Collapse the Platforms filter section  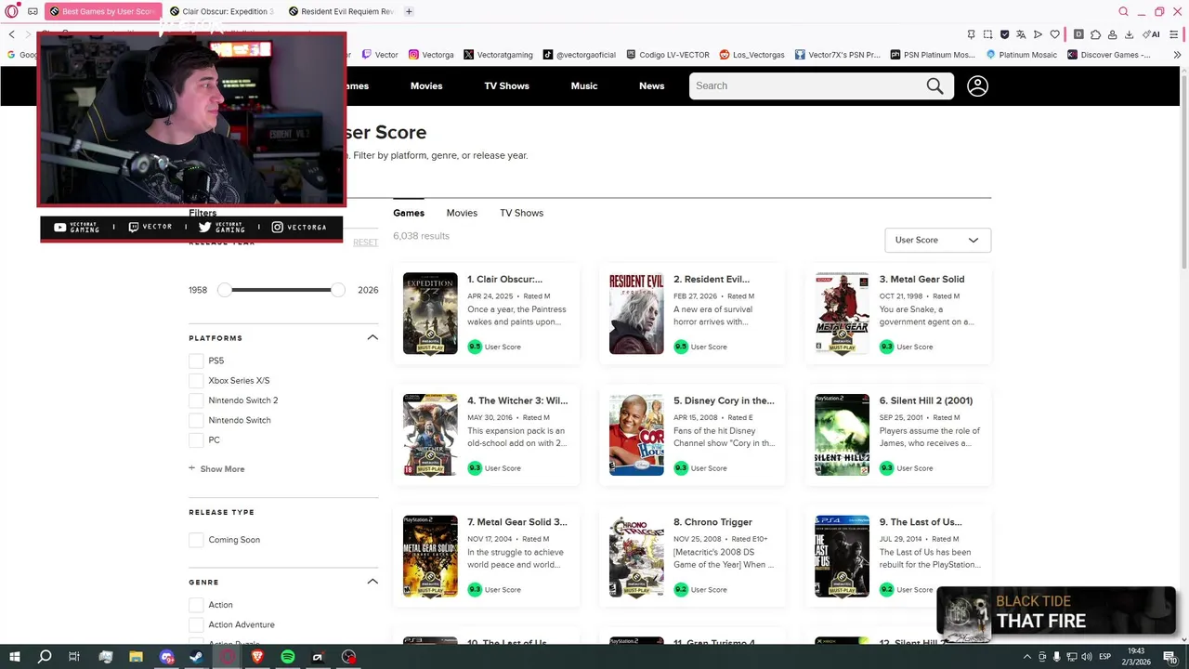[x=372, y=337]
